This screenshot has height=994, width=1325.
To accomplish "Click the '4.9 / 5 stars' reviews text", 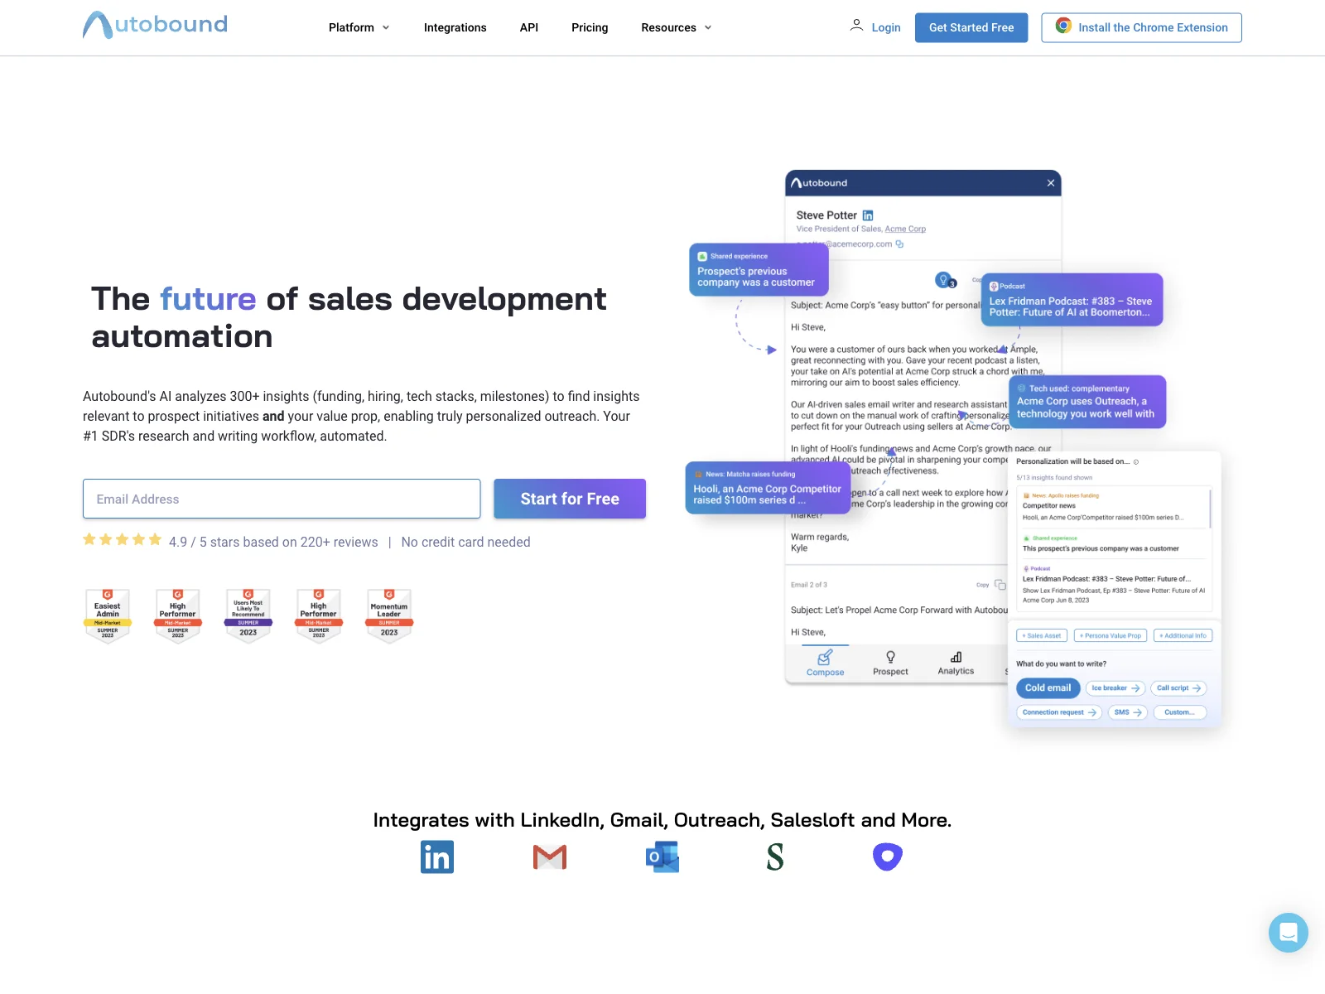I will [x=273, y=542].
